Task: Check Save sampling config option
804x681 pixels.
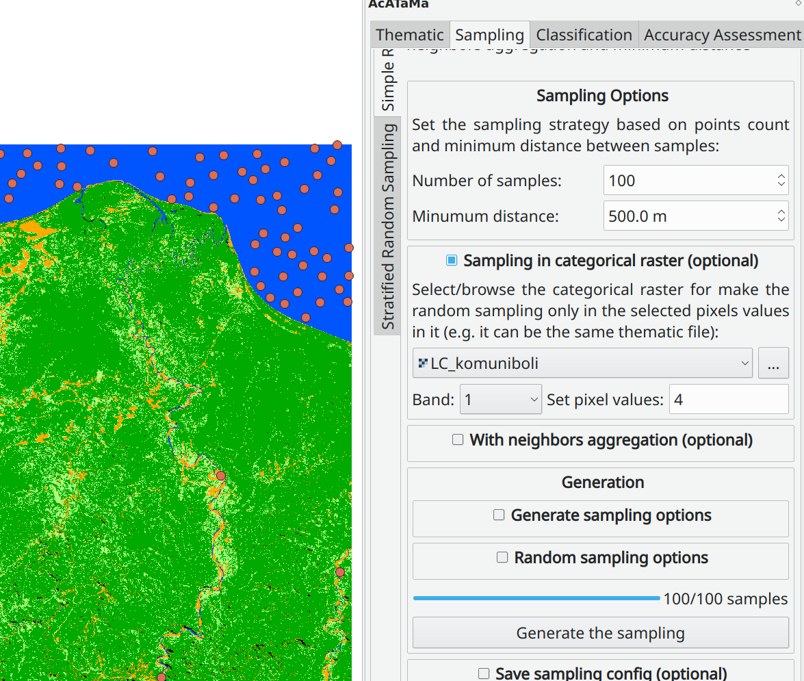Action: point(484,673)
